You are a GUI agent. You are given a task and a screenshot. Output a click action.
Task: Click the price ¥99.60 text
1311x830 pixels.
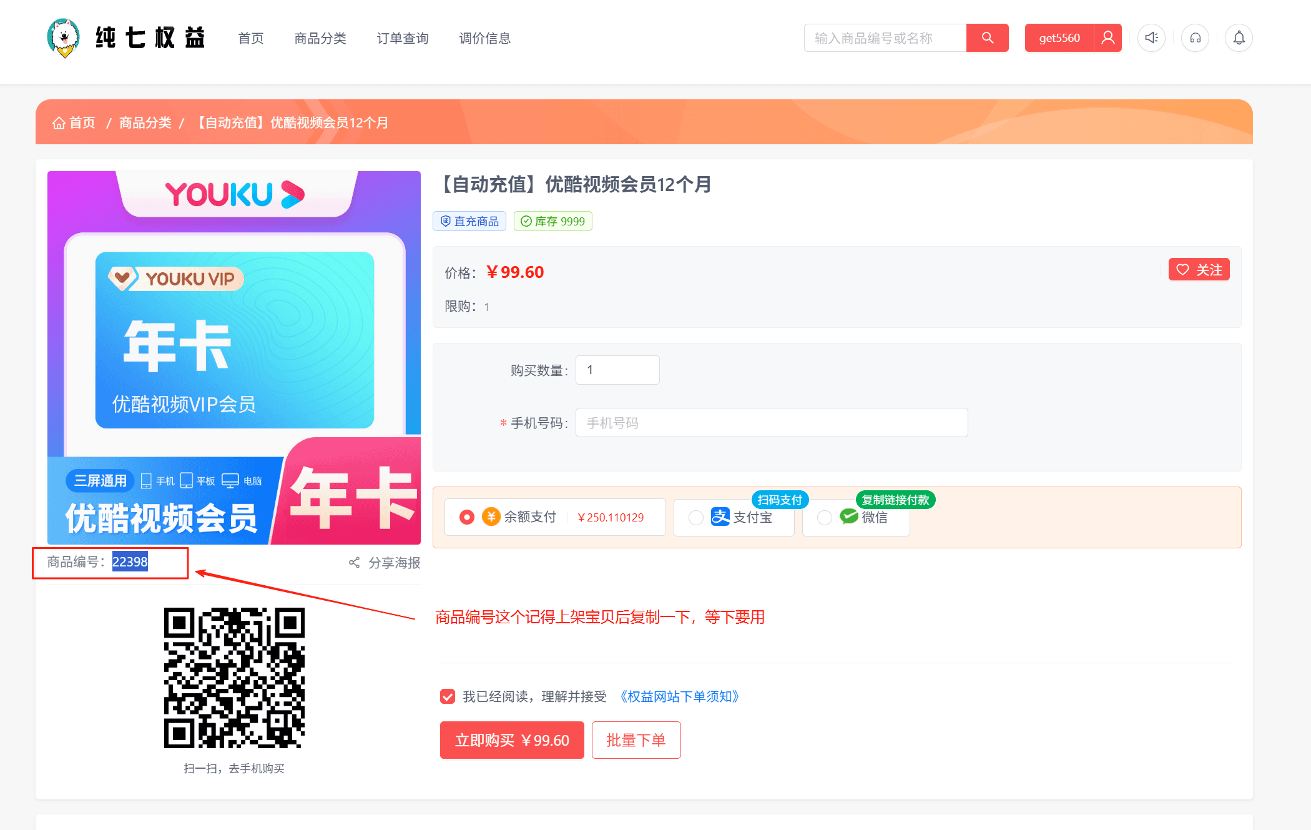[515, 272]
